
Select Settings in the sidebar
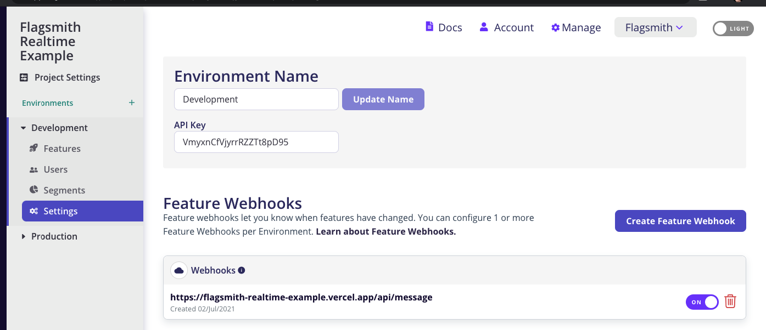click(82, 211)
